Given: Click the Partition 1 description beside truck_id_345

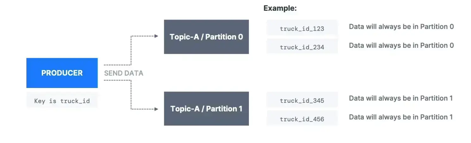Looking at the screenshot, I should point(401,98).
